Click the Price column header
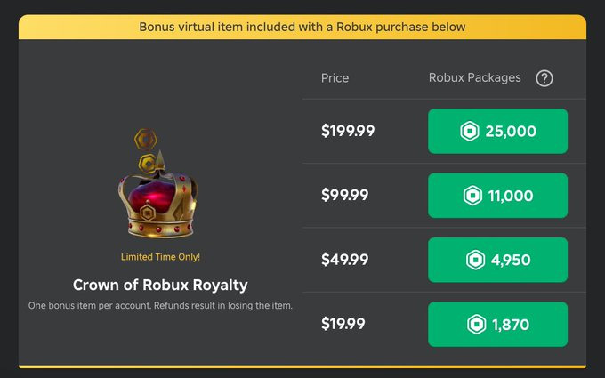605x378 pixels. pyautogui.click(x=335, y=78)
